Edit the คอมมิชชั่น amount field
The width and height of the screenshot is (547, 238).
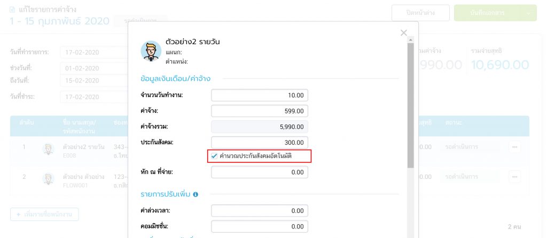(260, 226)
